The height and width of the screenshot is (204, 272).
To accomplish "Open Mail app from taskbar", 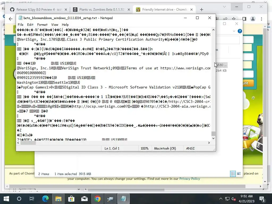I will tap(84, 199).
